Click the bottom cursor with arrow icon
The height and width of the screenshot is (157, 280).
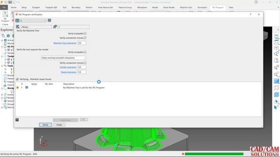tap(276, 107)
